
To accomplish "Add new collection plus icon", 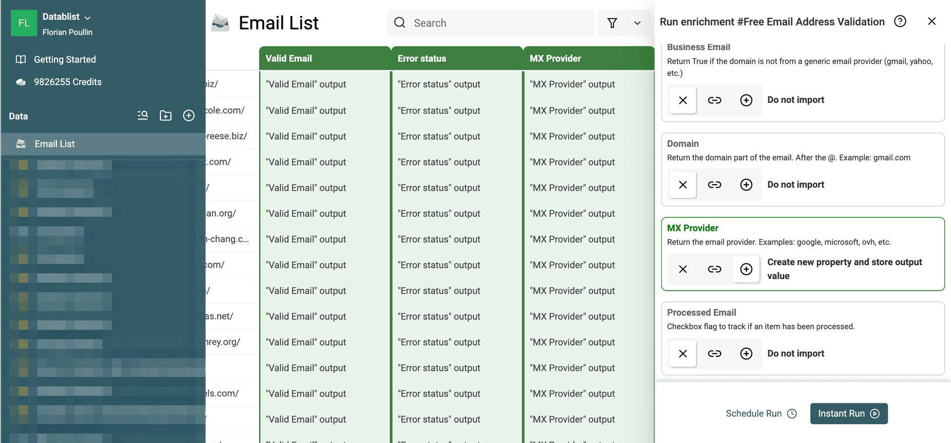I will pos(189,115).
